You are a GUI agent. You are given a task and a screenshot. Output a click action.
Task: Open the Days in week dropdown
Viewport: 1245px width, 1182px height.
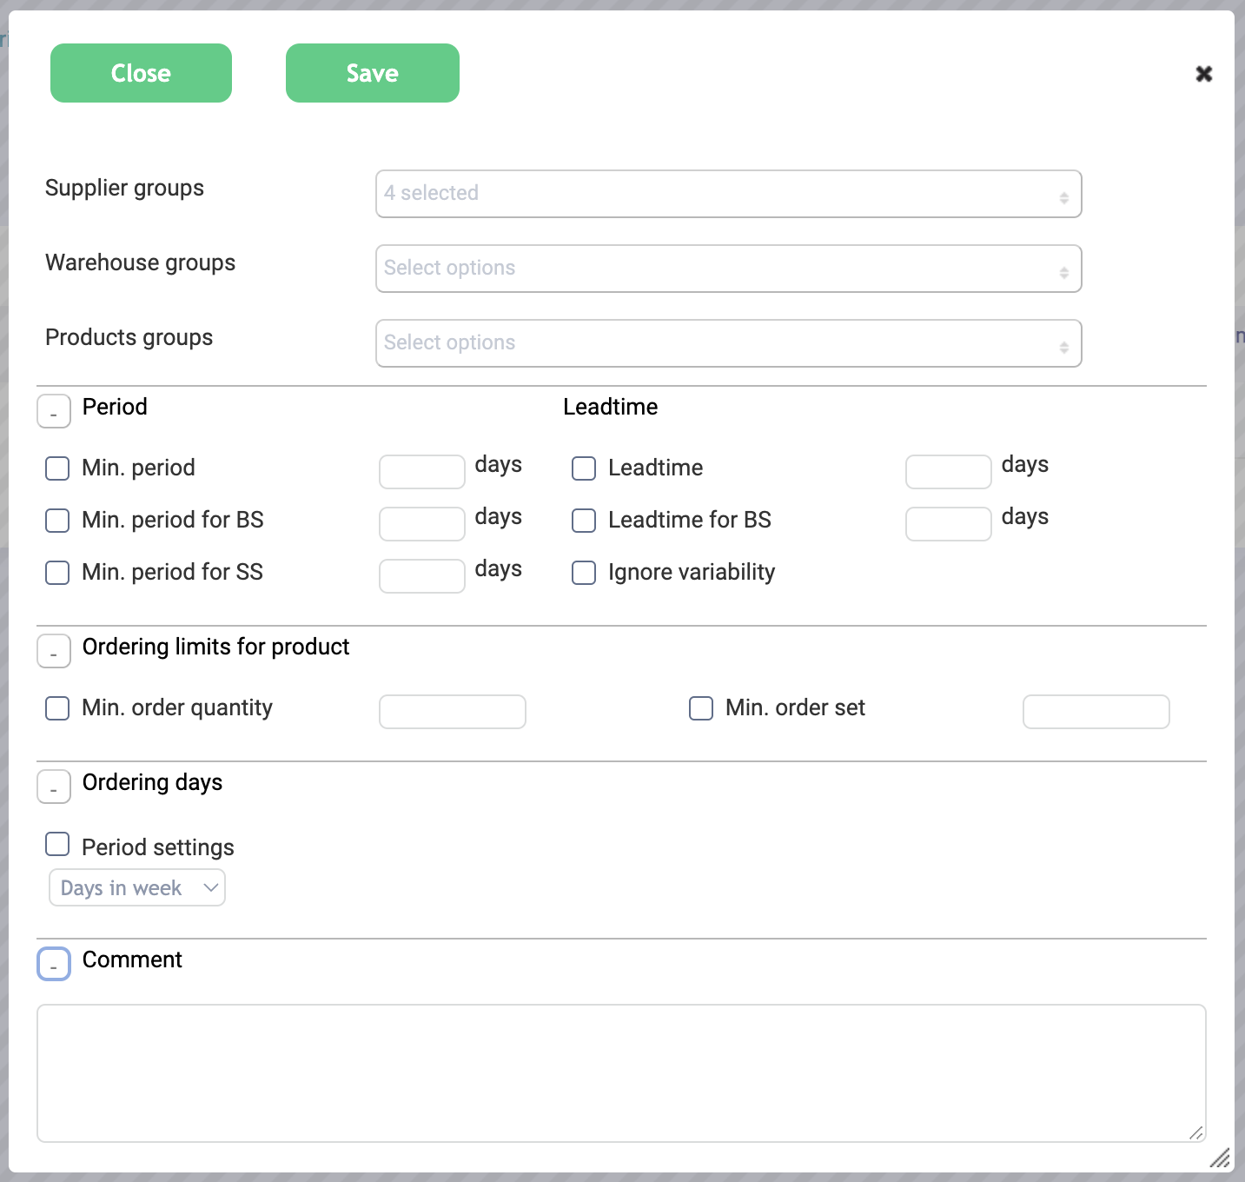(137, 887)
